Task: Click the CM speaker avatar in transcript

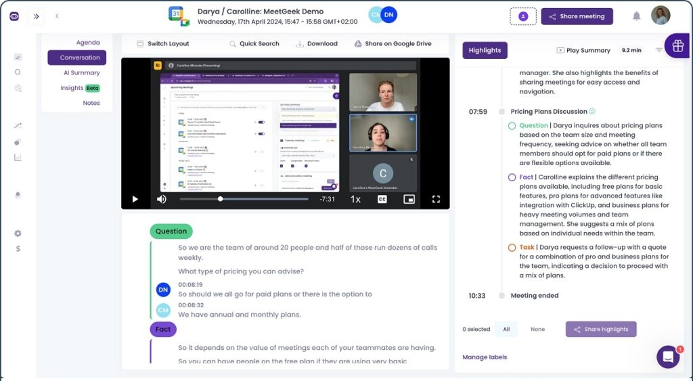Action: click(x=164, y=310)
